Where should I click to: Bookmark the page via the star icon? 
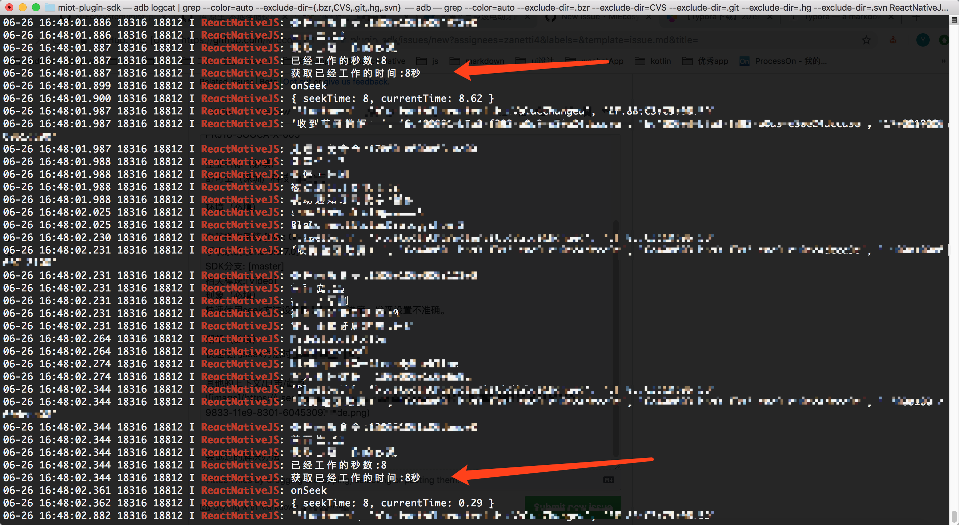866,41
